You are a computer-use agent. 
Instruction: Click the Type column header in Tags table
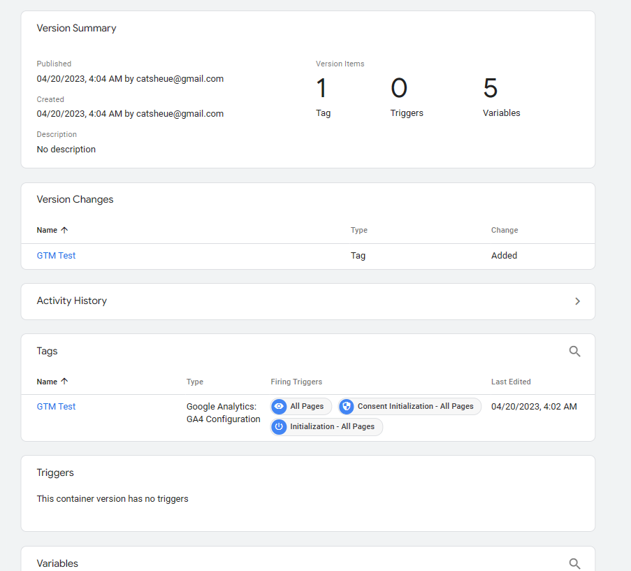pos(194,382)
